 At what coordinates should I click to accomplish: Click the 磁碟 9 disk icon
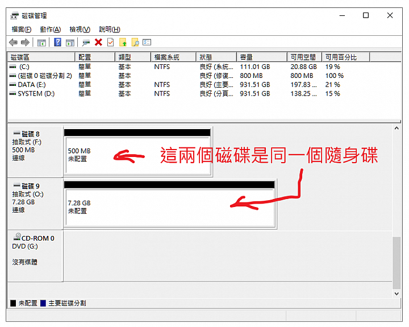coord(16,185)
